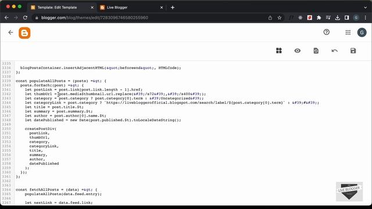
Task: Close the Live Blogger tab
Action: 162,8
